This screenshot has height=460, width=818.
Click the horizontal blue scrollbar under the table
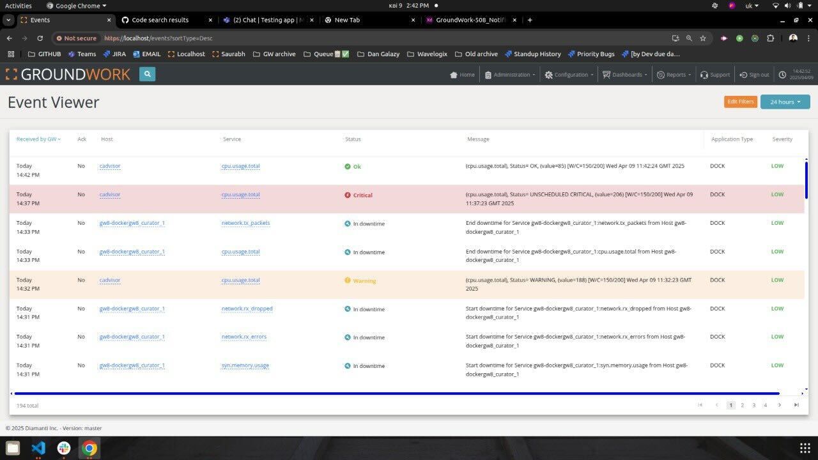point(396,394)
